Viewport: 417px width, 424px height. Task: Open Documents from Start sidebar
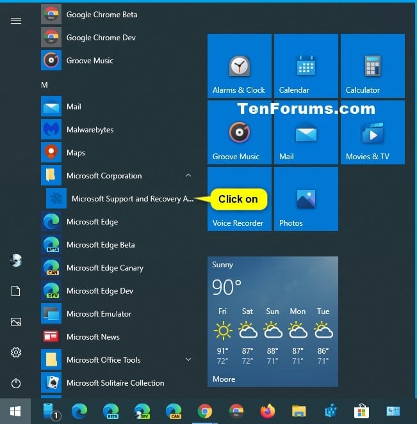click(x=16, y=291)
